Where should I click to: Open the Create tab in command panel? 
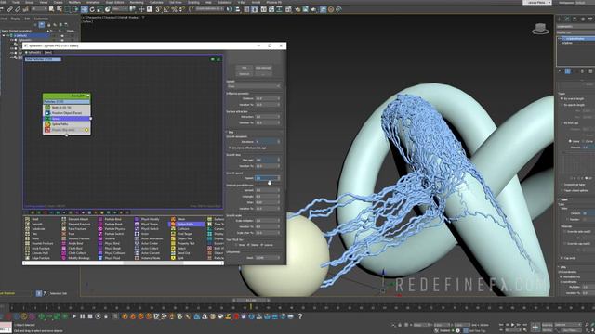tap(560, 19)
